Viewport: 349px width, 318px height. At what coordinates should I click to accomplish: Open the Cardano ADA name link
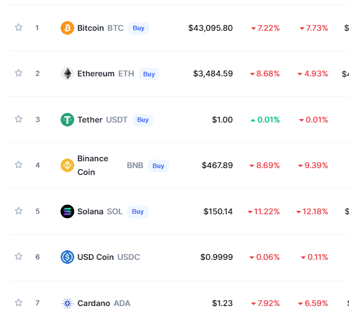(x=104, y=303)
